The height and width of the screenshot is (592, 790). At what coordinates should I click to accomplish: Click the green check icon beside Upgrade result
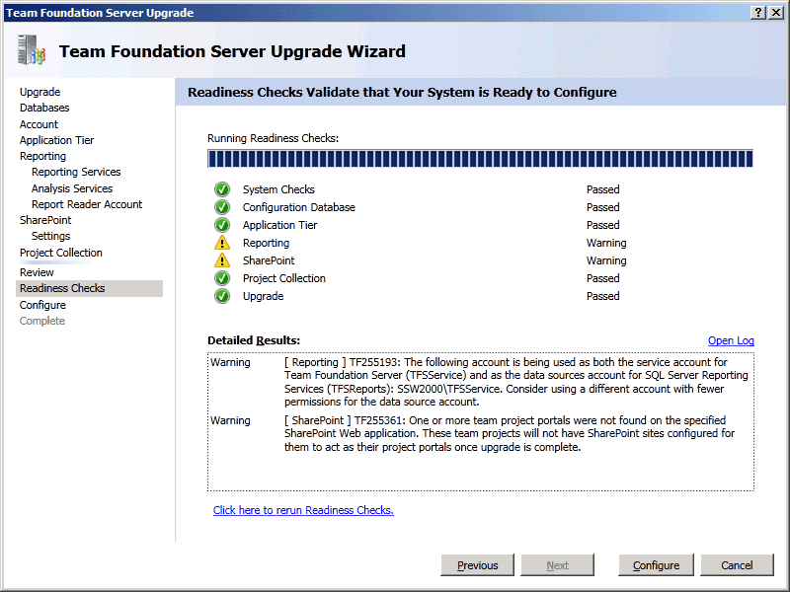coord(222,296)
